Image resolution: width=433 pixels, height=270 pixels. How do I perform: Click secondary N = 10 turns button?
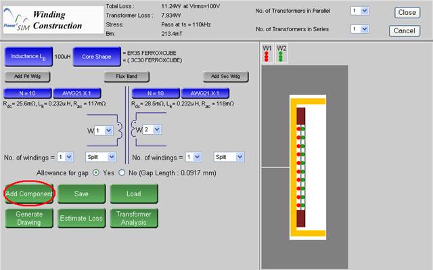point(156,93)
